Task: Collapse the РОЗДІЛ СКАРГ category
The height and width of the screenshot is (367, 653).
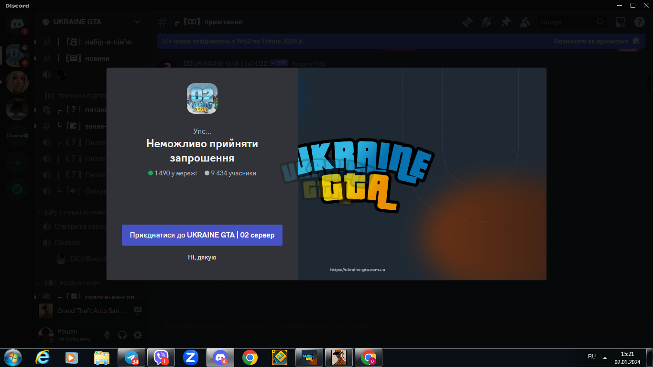Action: (x=70, y=283)
